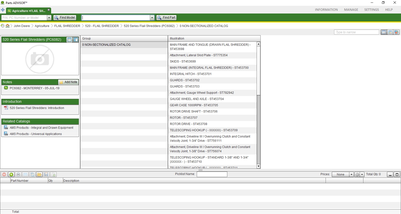This screenshot has width=401, height=214.
Task: Click the Picklist Name input field
Action: click(212, 174)
